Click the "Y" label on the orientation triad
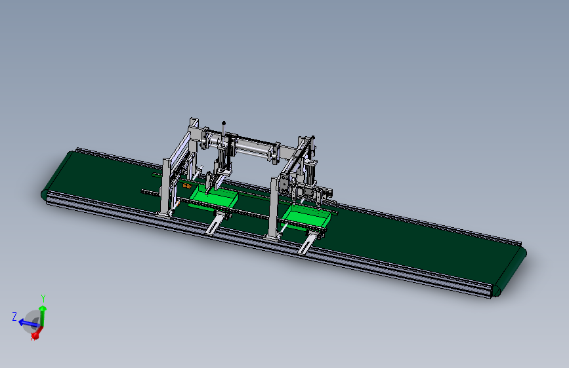 (43, 299)
